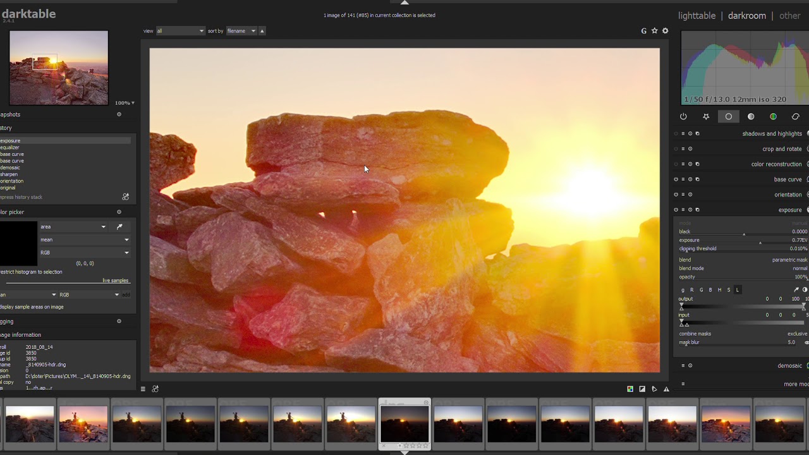Toggle the gamut check warning icon
Viewport: 809px width, 455px height.
click(666, 389)
